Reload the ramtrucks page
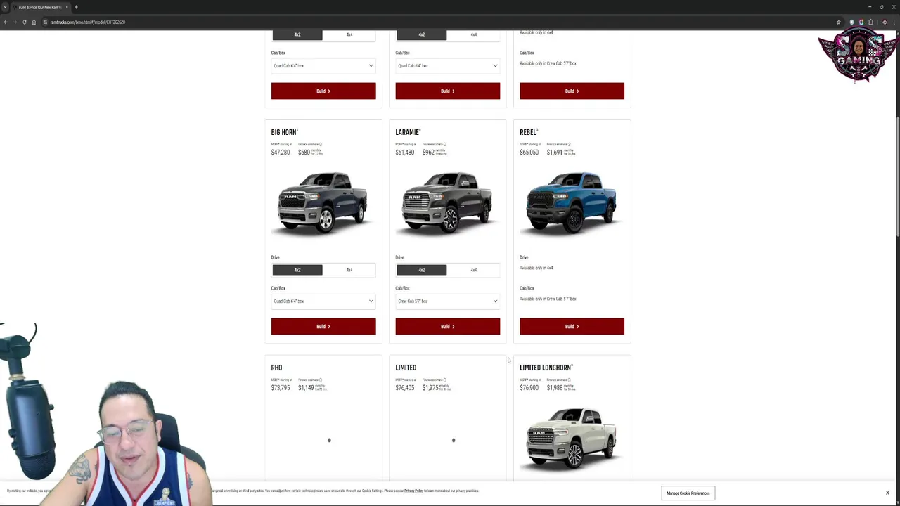 [24, 22]
